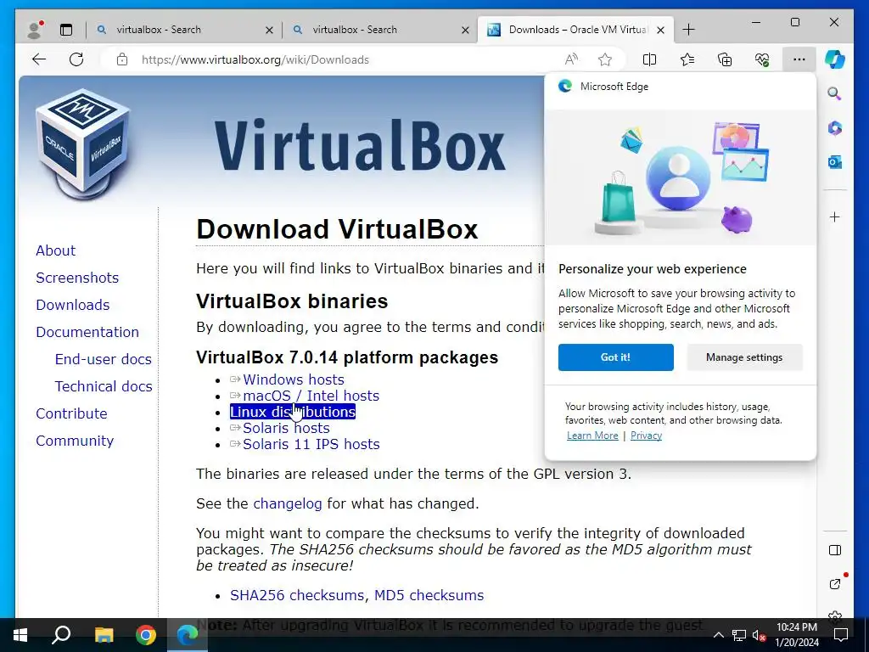
Task: Click the VirtualBox cube logo
Action: point(83,144)
